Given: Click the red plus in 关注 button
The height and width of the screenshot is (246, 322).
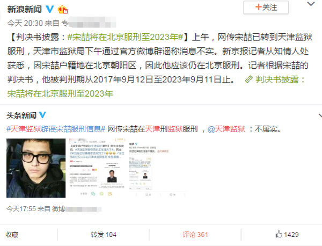Looking at the screenshot, I should tap(258, 7).
